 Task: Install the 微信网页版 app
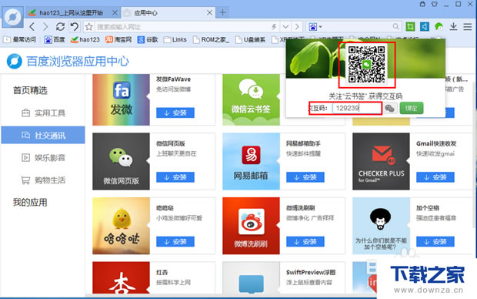(x=175, y=177)
